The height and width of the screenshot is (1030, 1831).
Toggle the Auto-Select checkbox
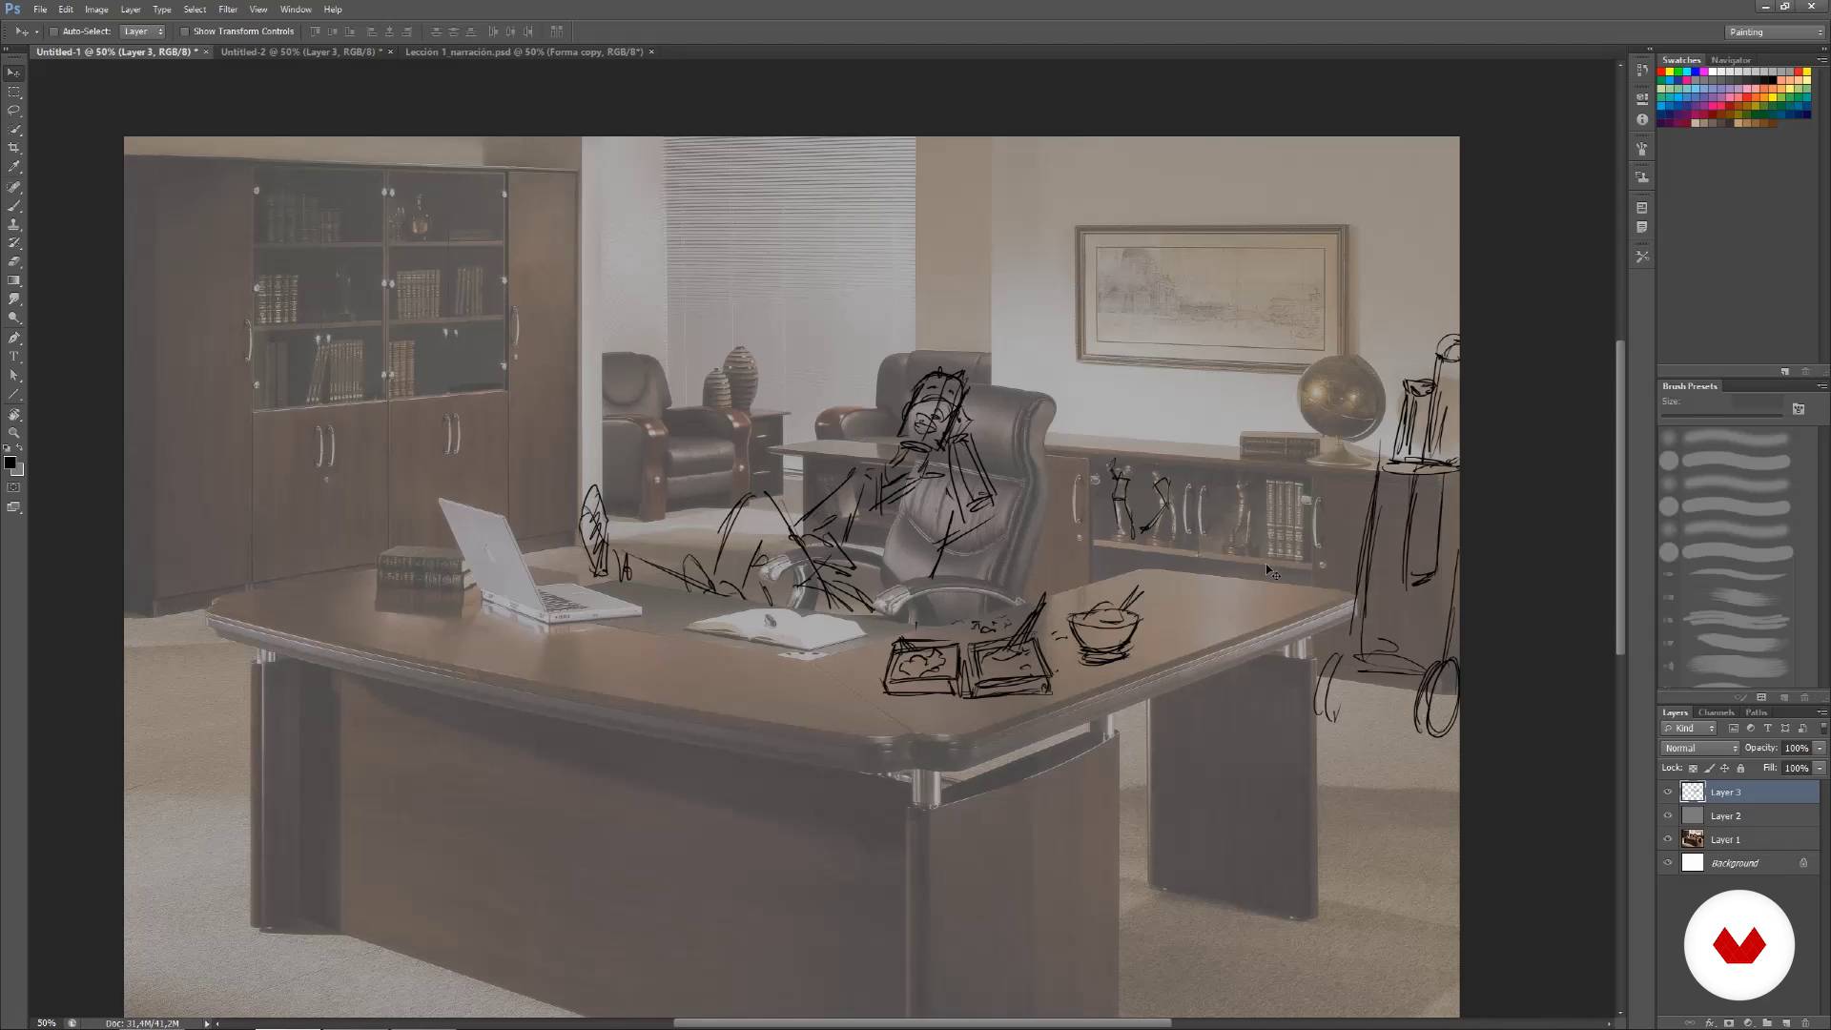click(x=54, y=31)
